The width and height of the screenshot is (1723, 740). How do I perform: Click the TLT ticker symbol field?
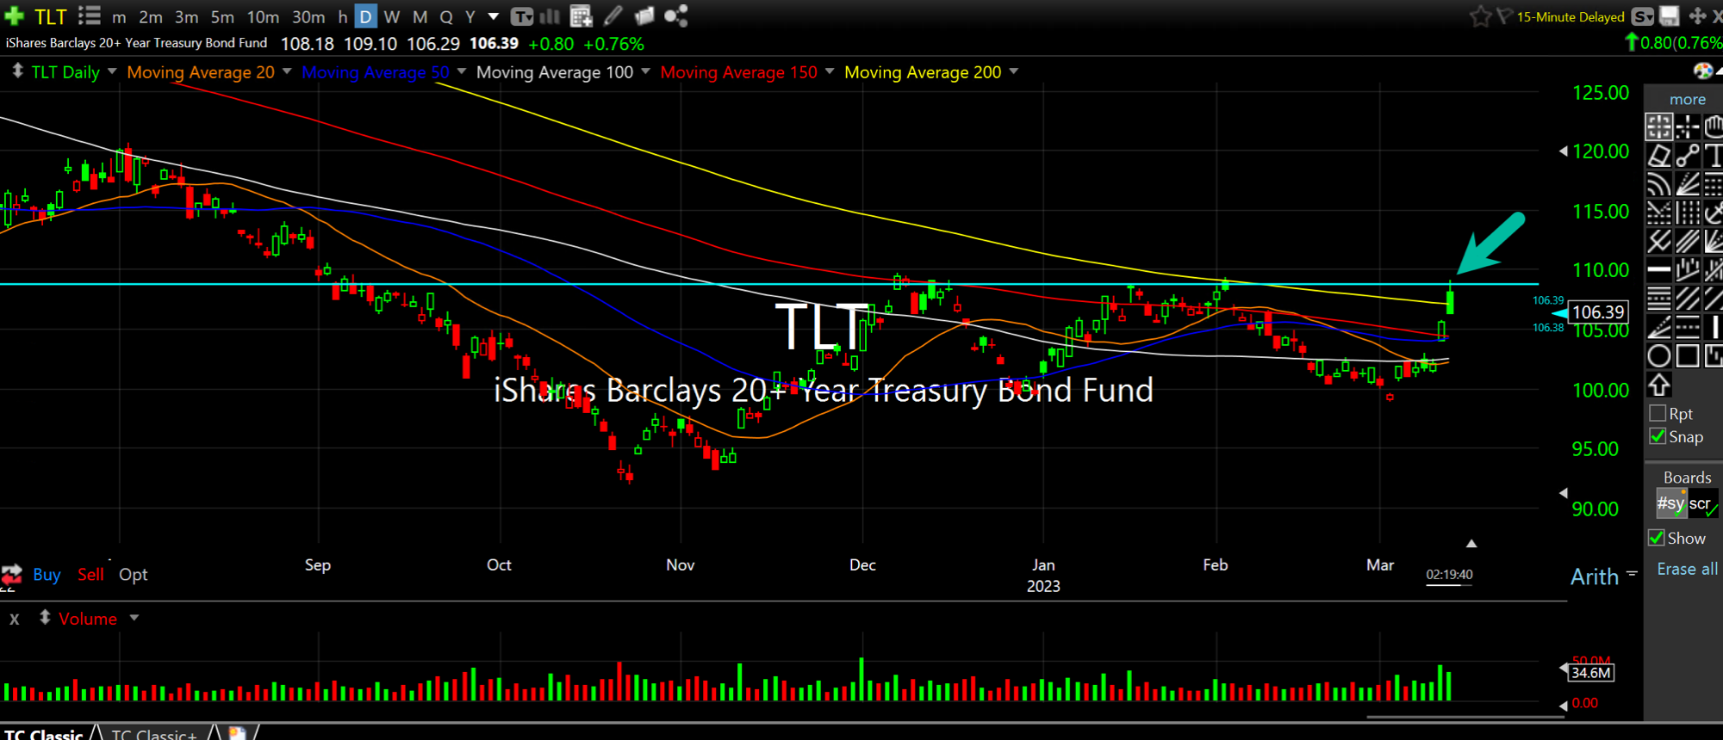[x=50, y=16]
